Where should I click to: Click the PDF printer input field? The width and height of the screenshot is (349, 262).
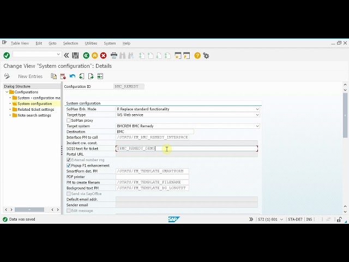click(x=152, y=177)
